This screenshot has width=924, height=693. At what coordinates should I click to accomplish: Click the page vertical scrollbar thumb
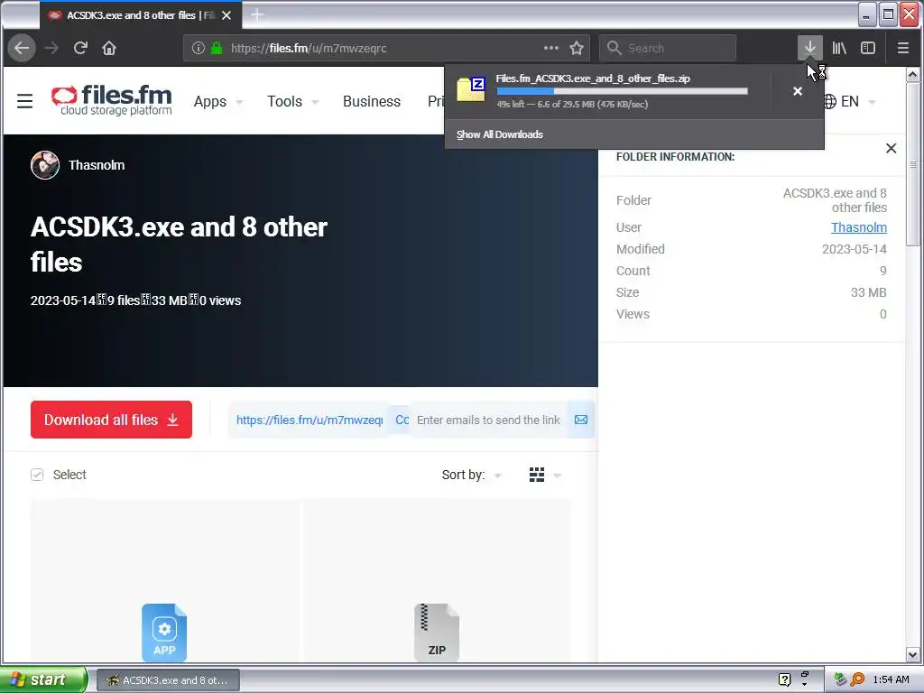pos(912,165)
